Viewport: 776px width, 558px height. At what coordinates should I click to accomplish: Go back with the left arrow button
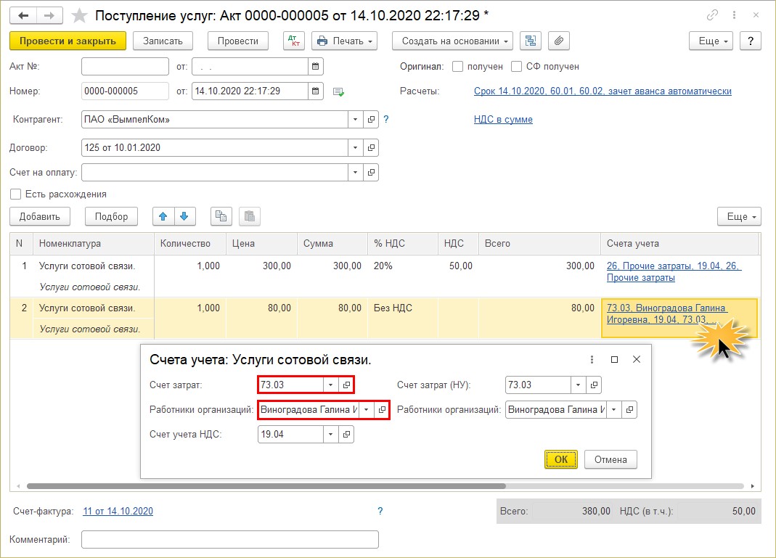23,16
